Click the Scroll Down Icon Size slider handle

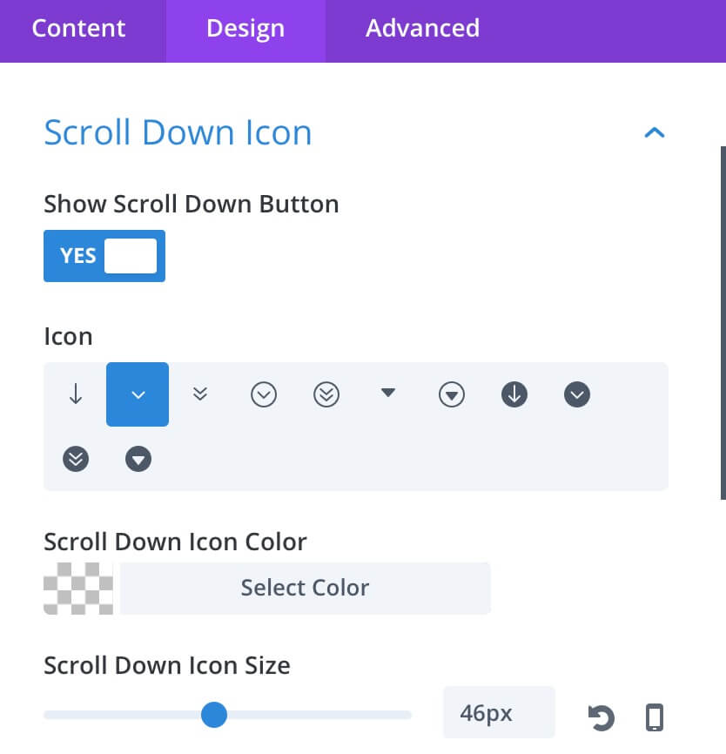click(x=214, y=715)
